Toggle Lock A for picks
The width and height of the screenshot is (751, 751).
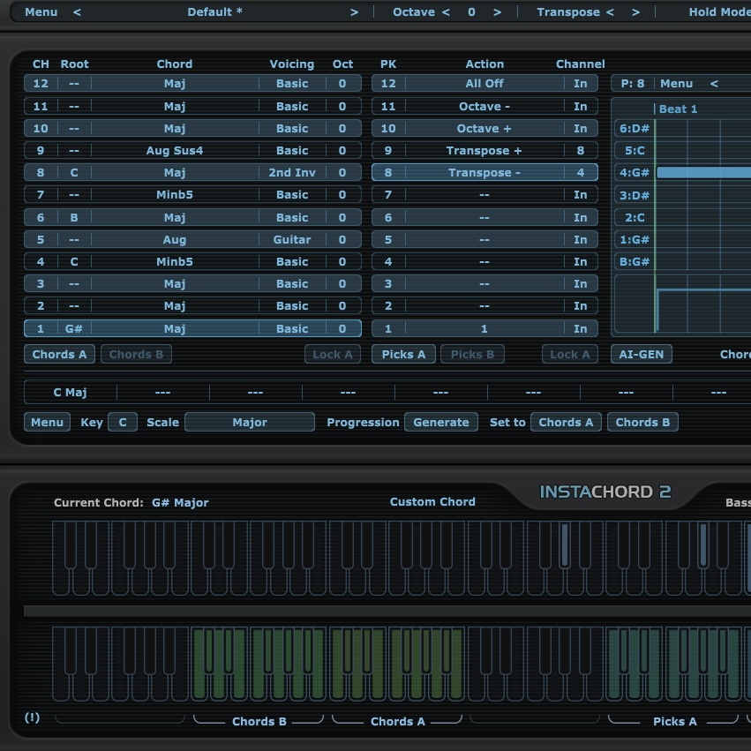click(x=569, y=354)
